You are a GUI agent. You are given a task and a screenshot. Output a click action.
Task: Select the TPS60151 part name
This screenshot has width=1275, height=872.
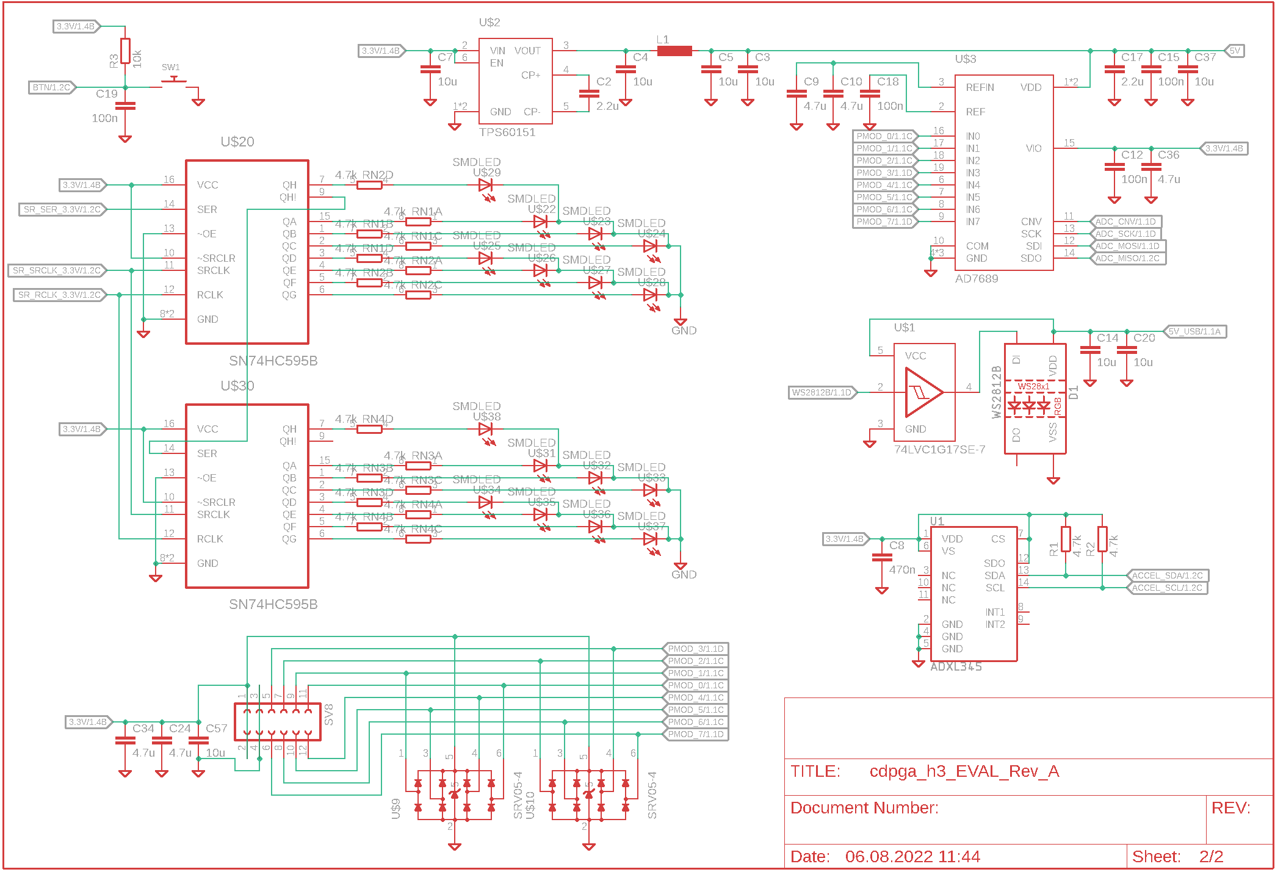point(507,132)
